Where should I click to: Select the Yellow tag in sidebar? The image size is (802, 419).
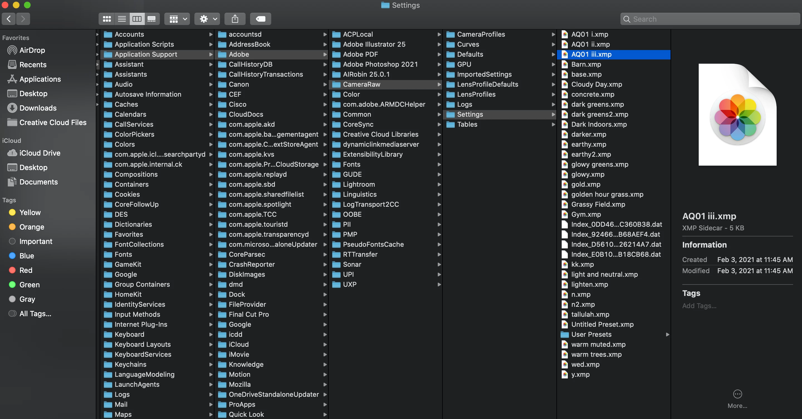coord(30,213)
